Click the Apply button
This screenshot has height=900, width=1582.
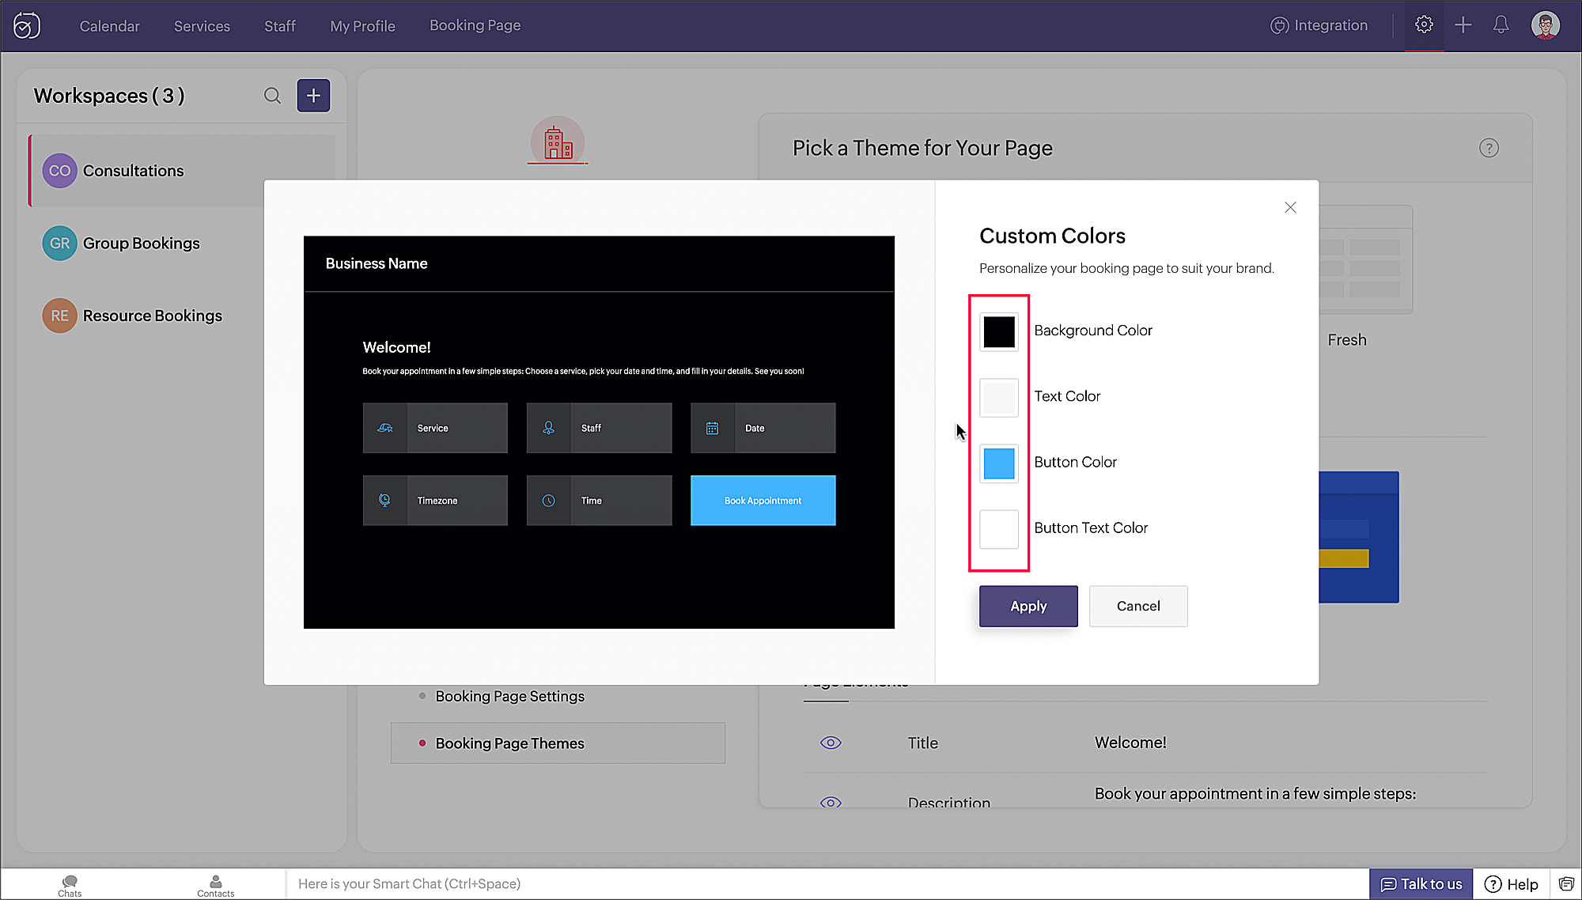tap(1028, 606)
